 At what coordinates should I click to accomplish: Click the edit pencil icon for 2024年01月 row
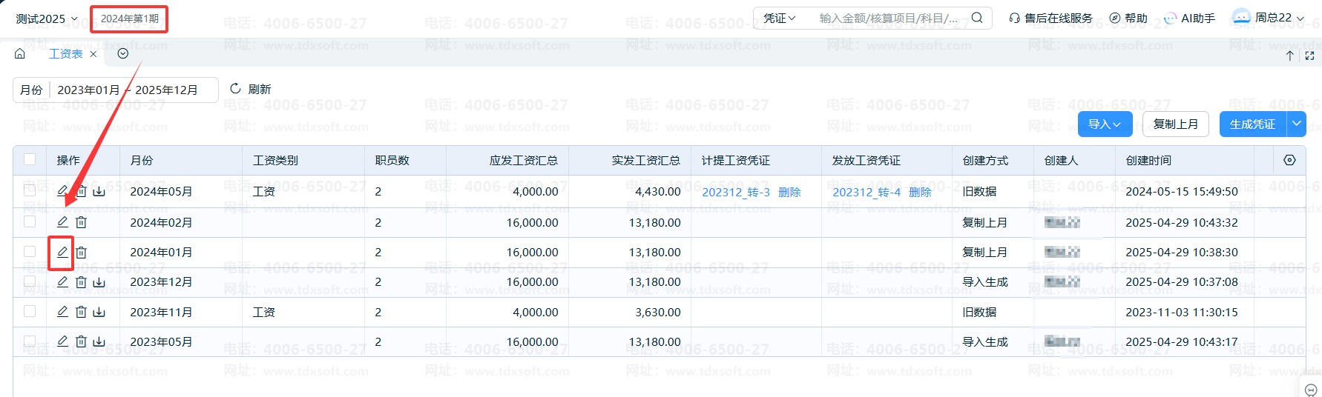[x=62, y=252]
